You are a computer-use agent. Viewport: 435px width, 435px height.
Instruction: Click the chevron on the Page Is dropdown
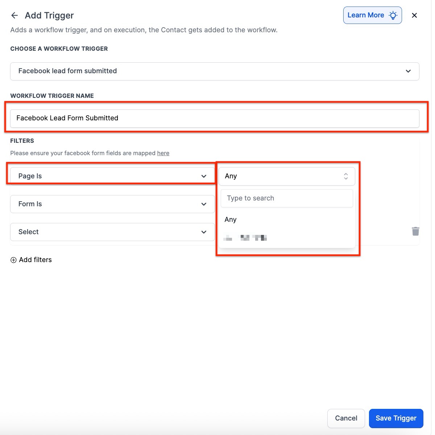tap(204, 176)
